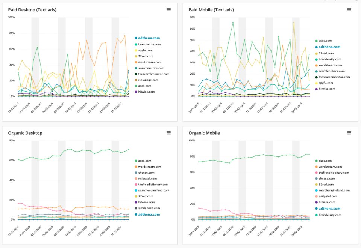Toggle brandverity.com series in Paid Desktop legend
The width and height of the screenshot is (361, 248).
pos(147,44)
